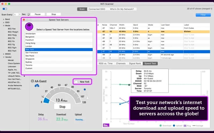The height and width of the screenshot is (133, 214).
Task: Switch to RSSI vs. Time tab
Action: pyautogui.click(x=105, y=63)
